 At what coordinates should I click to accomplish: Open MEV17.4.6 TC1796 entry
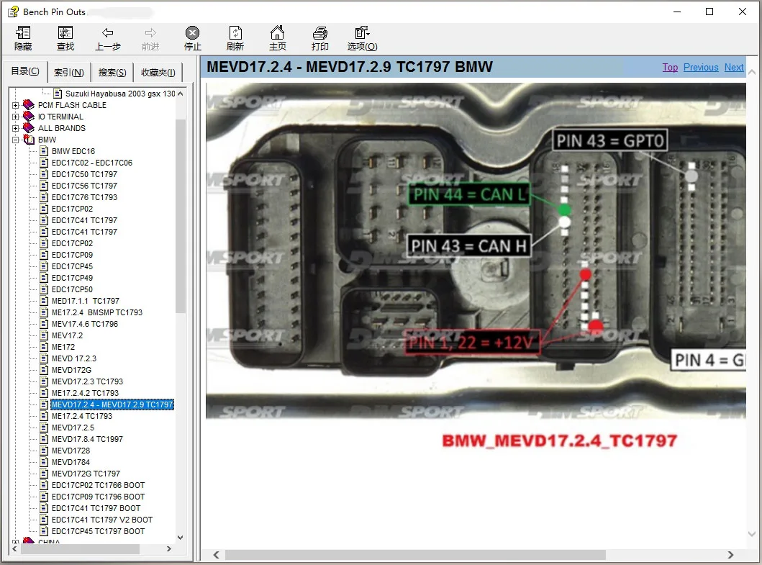85,324
